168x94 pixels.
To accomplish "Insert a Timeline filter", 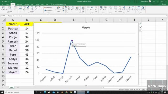I will (x=105, y=8).
